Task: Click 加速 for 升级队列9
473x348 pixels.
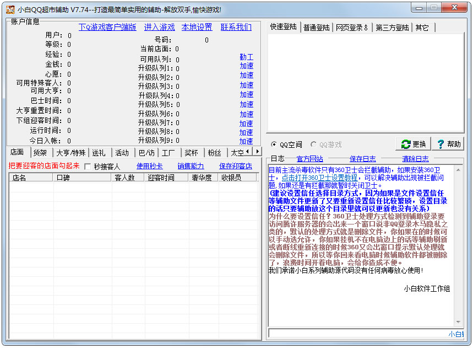Action: (246, 141)
